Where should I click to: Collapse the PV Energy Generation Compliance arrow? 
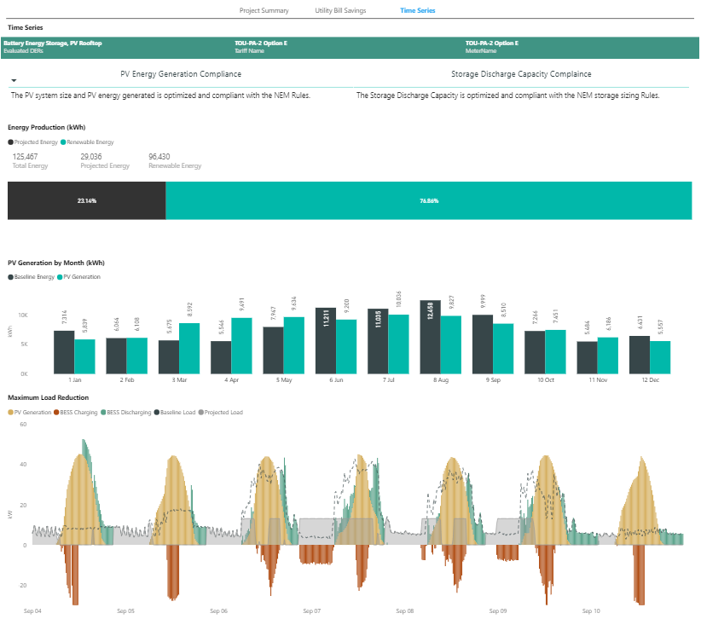(14, 80)
